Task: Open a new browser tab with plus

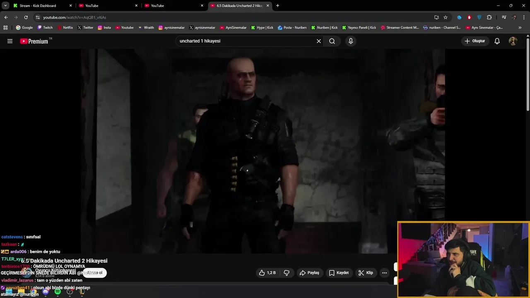Action: tap(277, 6)
